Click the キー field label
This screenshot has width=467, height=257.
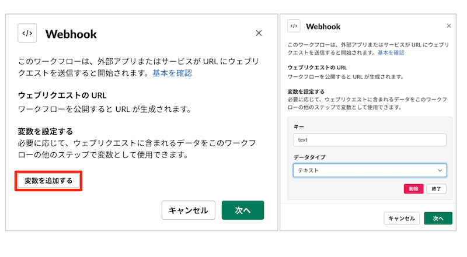pyautogui.click(x=300, y=126)
